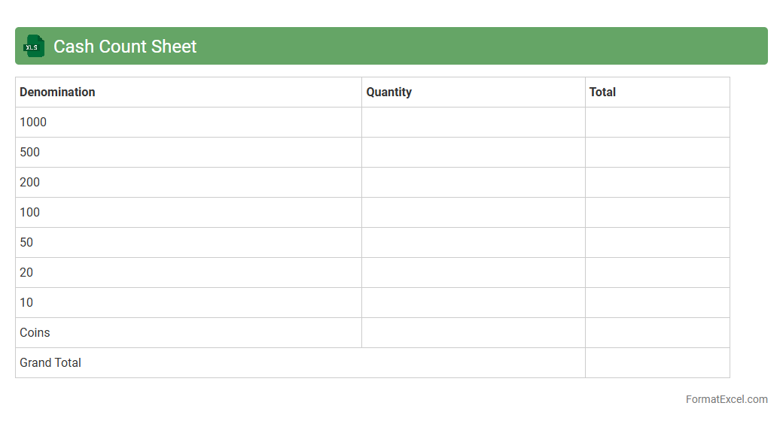Click the Quantity cell for 10
This screenshot has width=783, height=421.
point(473,302)
